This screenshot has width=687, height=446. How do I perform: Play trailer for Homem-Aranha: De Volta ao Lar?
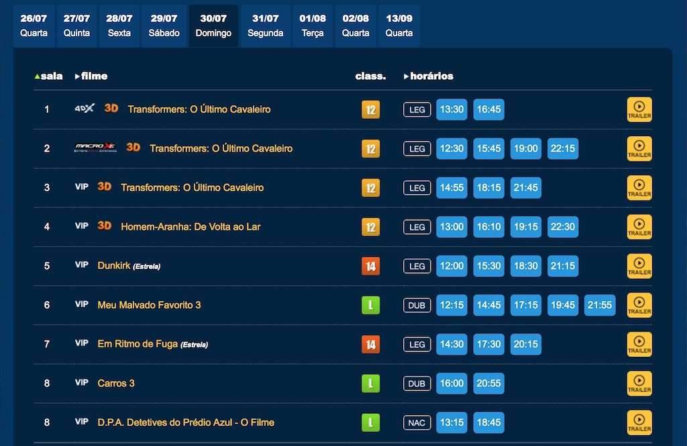(x=639, y=227)
